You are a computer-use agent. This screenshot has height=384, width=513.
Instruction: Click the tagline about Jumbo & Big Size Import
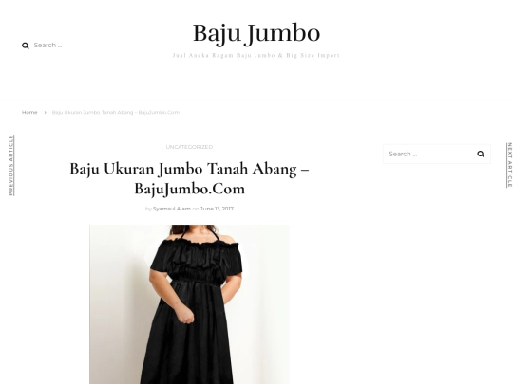[256, 55]
